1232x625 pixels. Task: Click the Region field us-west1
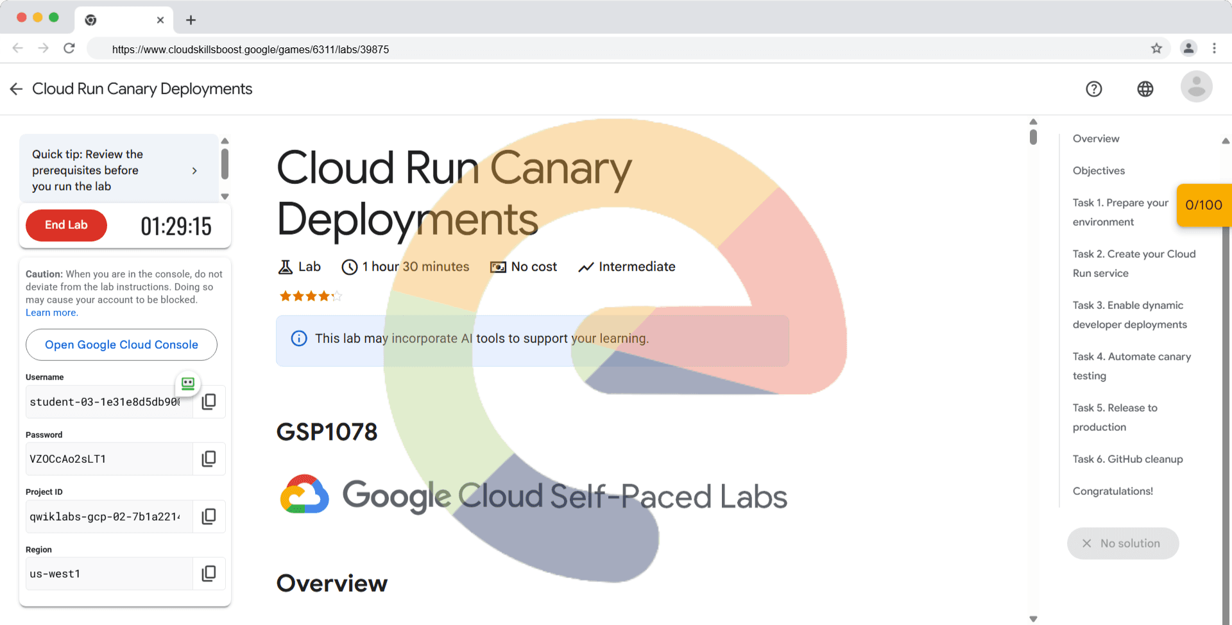pyautogui.click(x=109, y=574)
